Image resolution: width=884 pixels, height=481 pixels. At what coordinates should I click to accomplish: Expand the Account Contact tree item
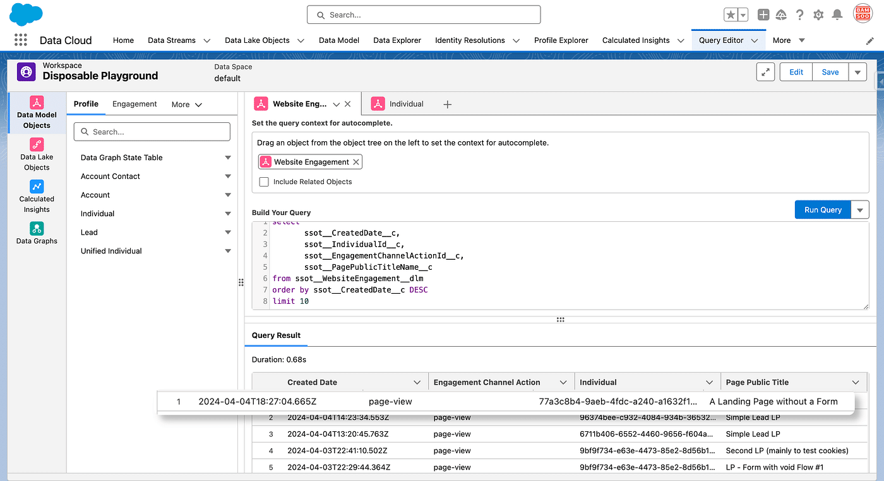(x=228, y=177)
